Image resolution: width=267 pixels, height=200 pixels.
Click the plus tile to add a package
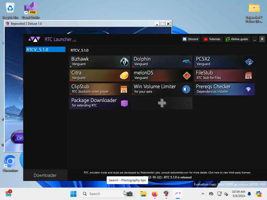coord(162,103)
